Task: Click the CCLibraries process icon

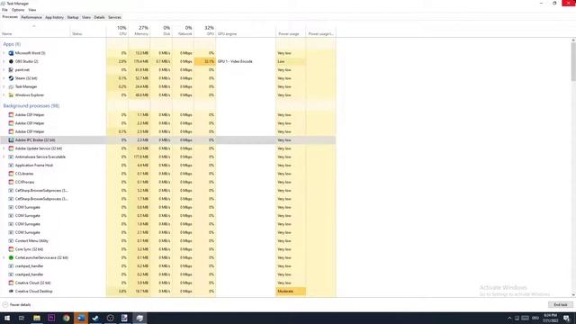Action: (11, 174)
